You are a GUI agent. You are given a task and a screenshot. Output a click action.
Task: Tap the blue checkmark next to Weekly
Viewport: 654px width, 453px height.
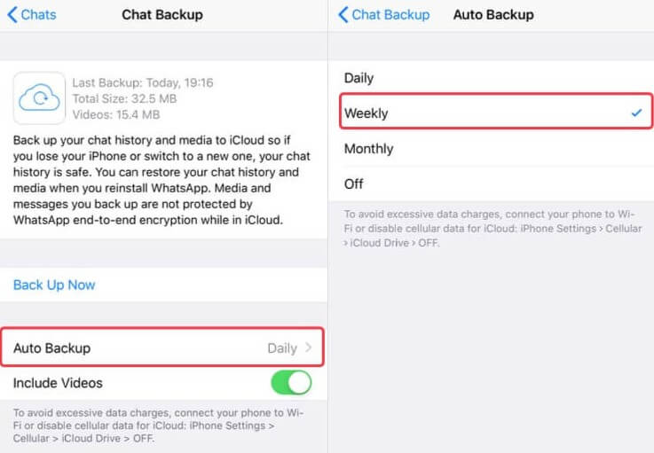click(636, 113)
